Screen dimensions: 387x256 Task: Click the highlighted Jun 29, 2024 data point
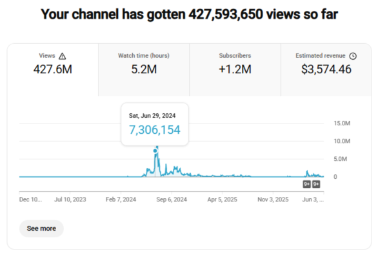155,151
